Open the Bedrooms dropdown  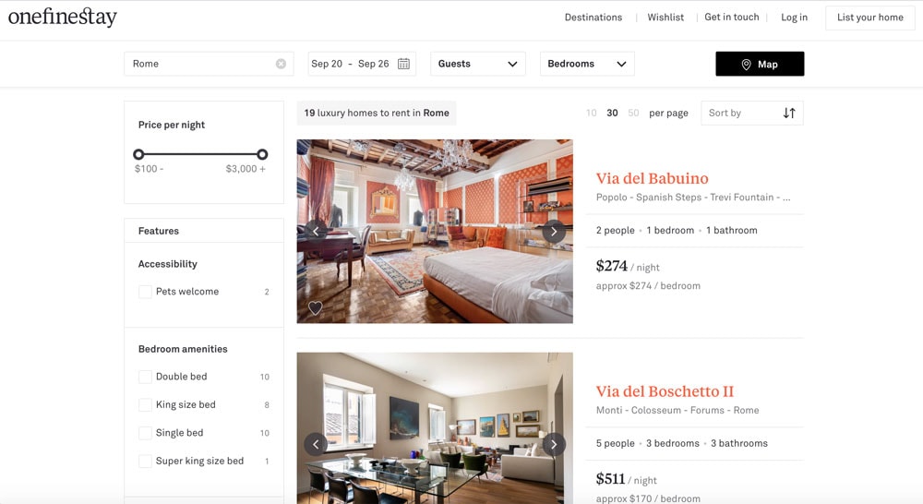[587, 64]
